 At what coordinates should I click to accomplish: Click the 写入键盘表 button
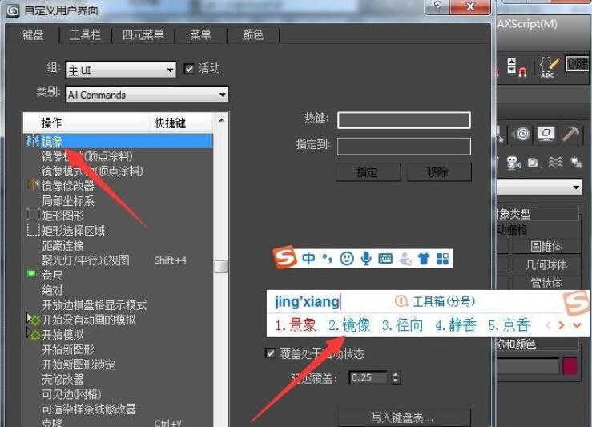(x=404, y=417)
